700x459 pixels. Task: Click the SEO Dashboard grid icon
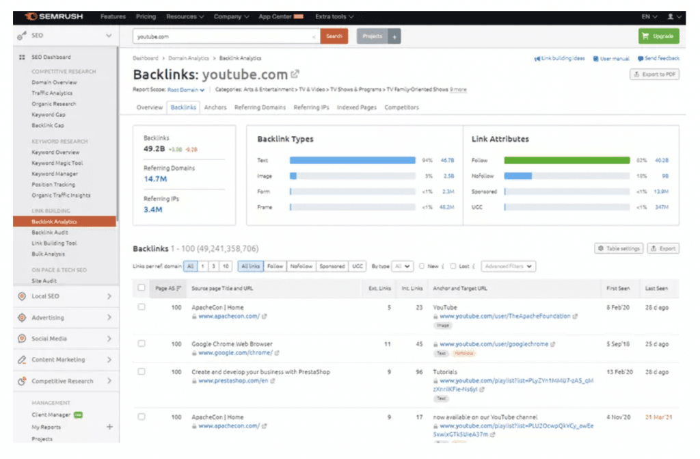pos(21,57)
